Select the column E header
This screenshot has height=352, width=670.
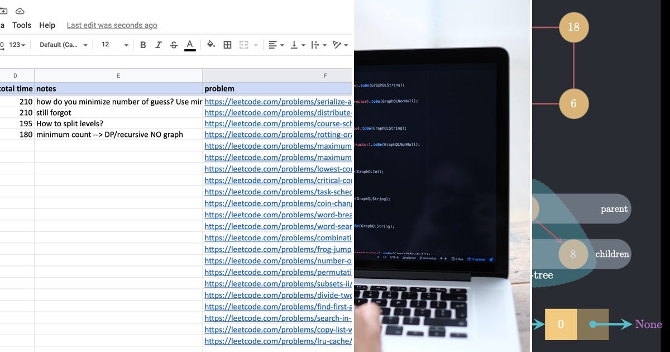118,75
